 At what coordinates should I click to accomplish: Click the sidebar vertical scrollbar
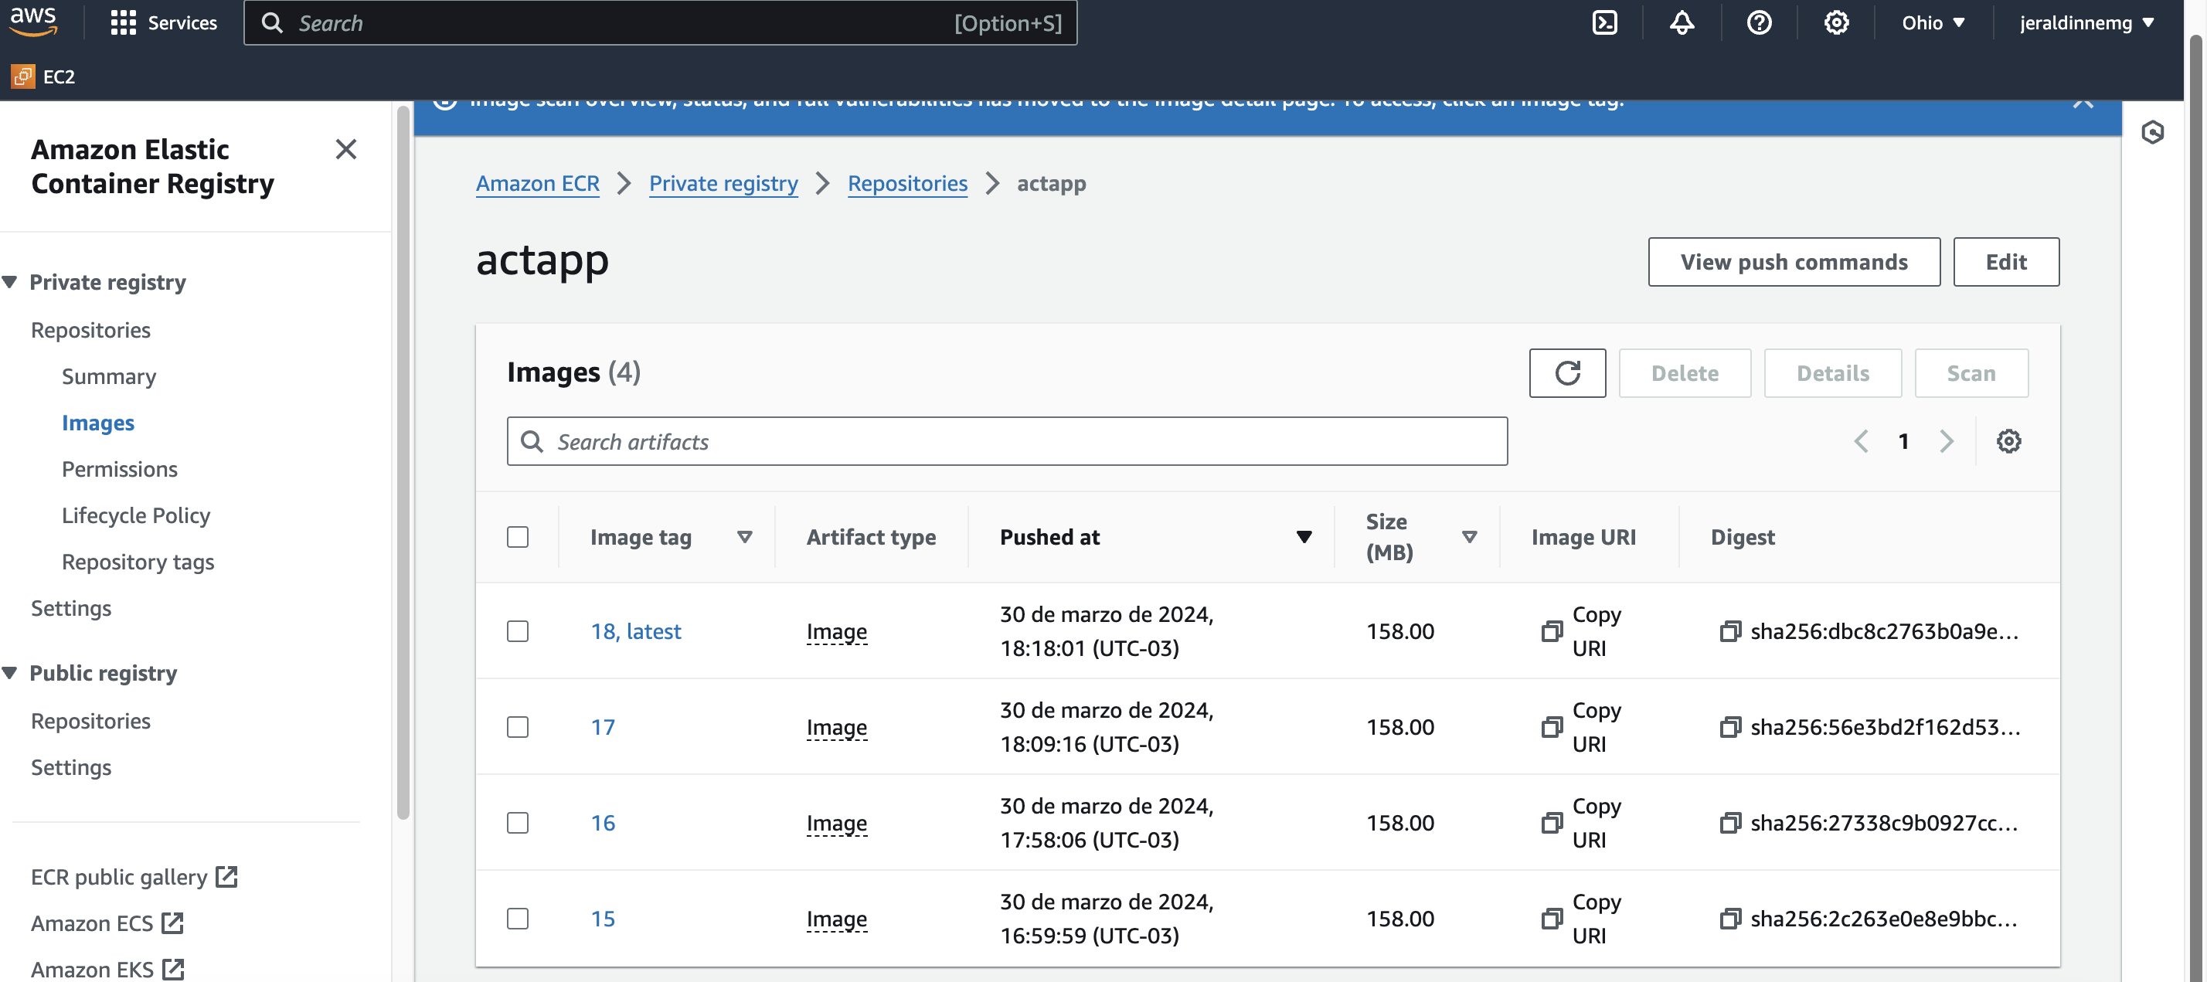click(403, 463)
